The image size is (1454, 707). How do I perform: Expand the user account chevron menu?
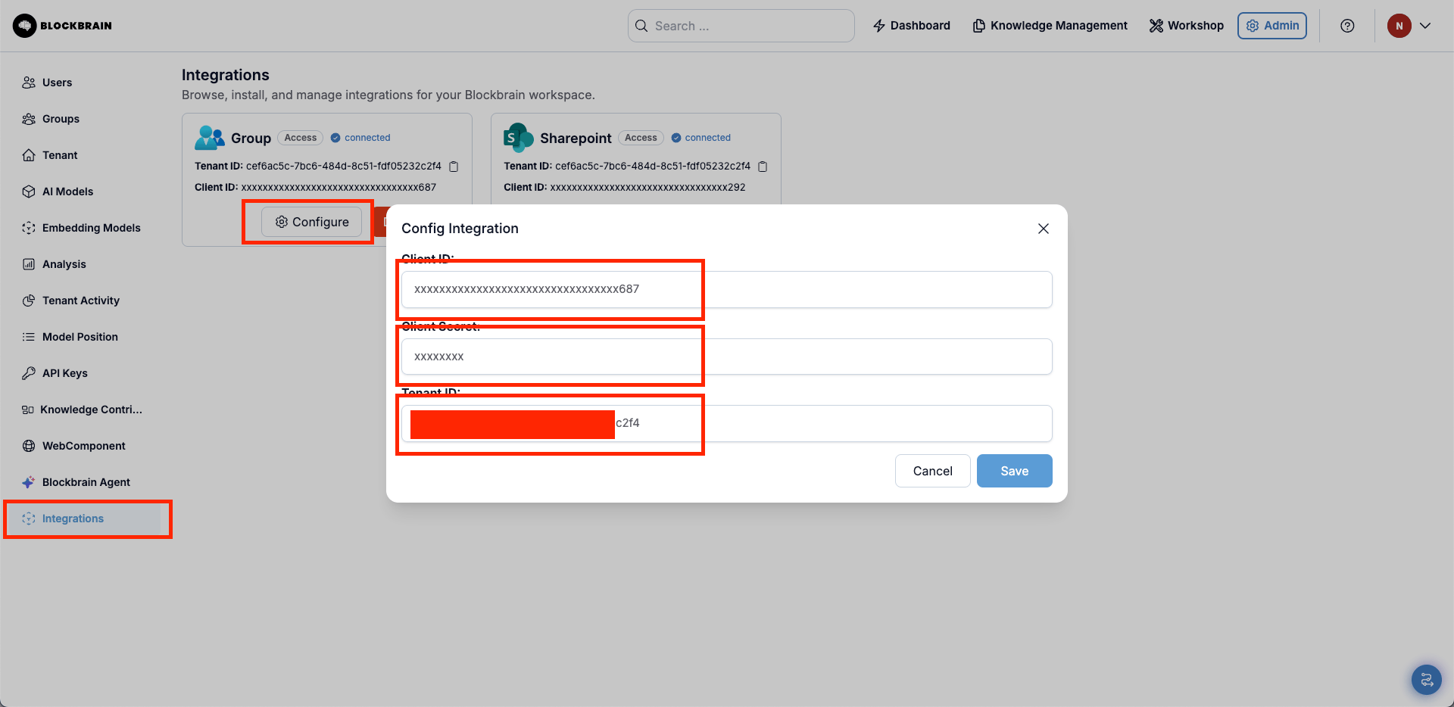pos(1425,26)
